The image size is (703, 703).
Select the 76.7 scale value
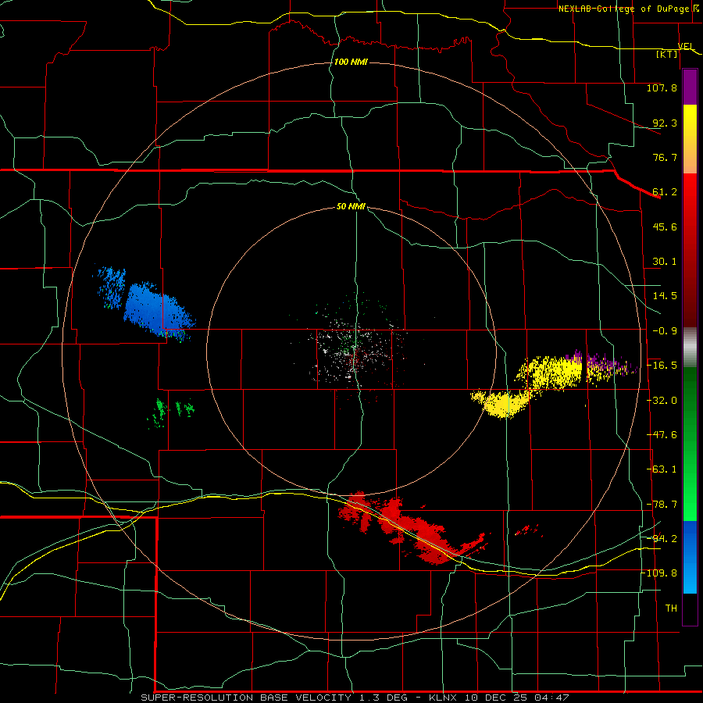[x=665, y=157]
